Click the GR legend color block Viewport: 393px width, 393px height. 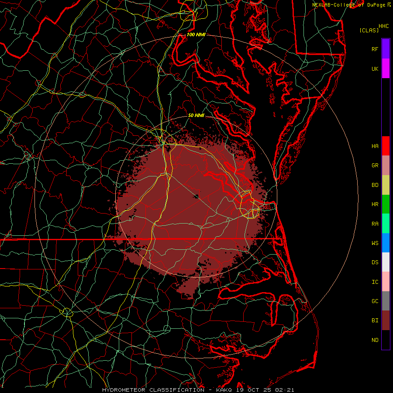tap(386, 165)
